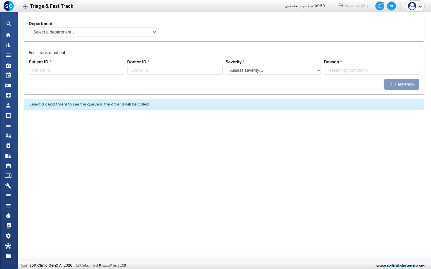Viewport: 431px width, 269px height.
Task: Open the Select a department dropdown
Action: (93, 32)
